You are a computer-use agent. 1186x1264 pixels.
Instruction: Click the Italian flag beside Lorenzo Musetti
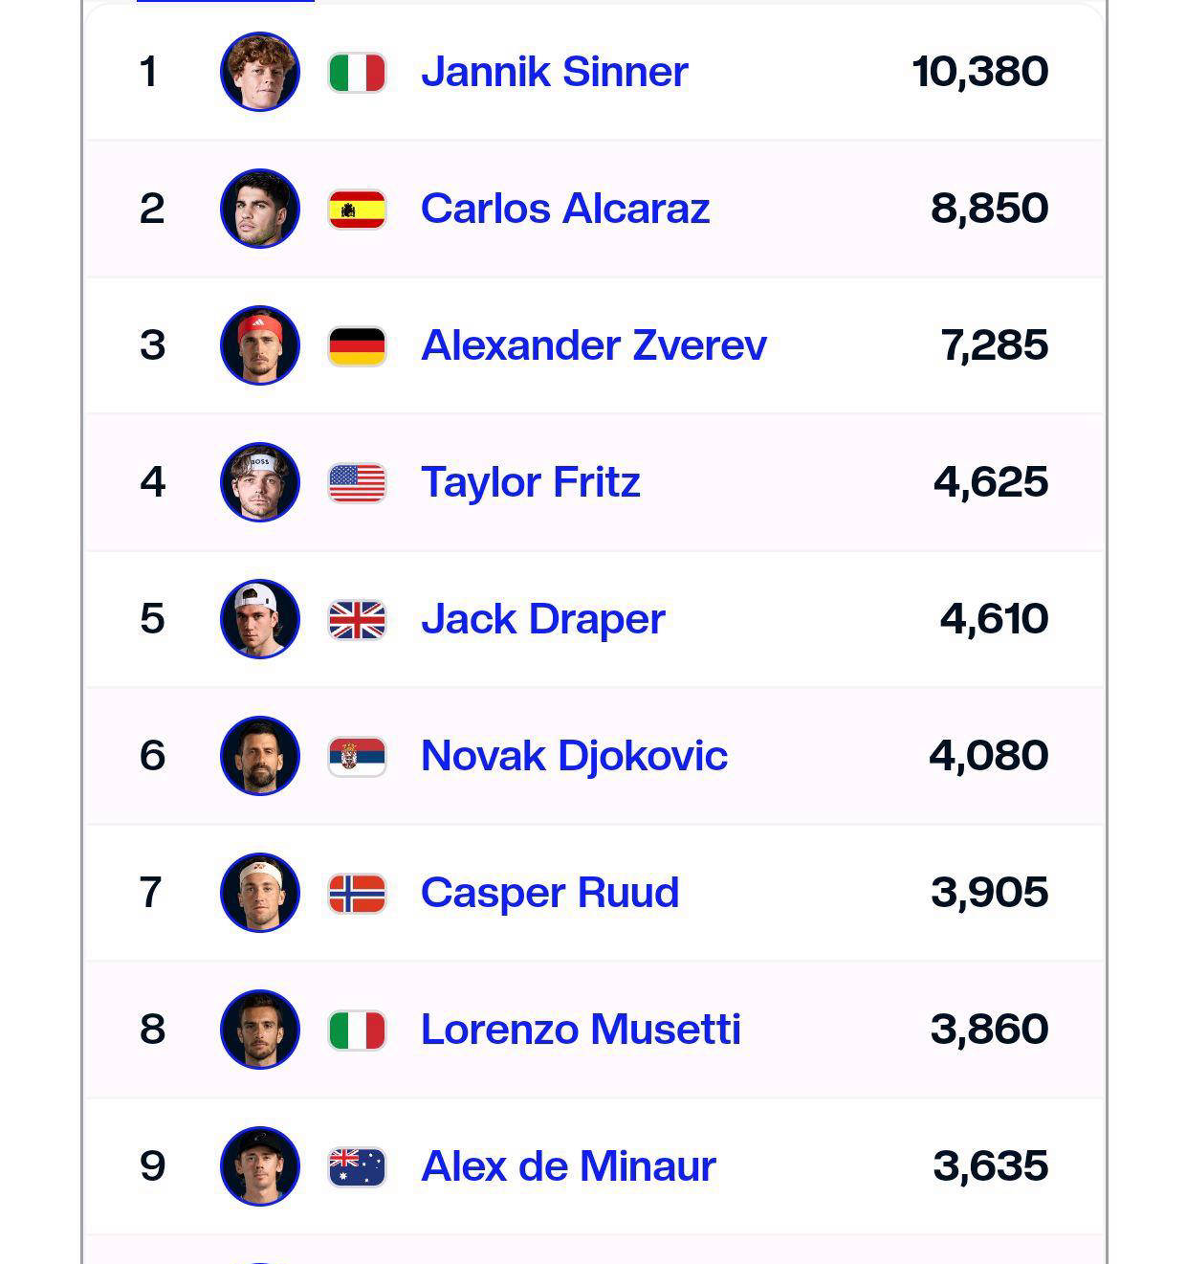(357, 1031)
